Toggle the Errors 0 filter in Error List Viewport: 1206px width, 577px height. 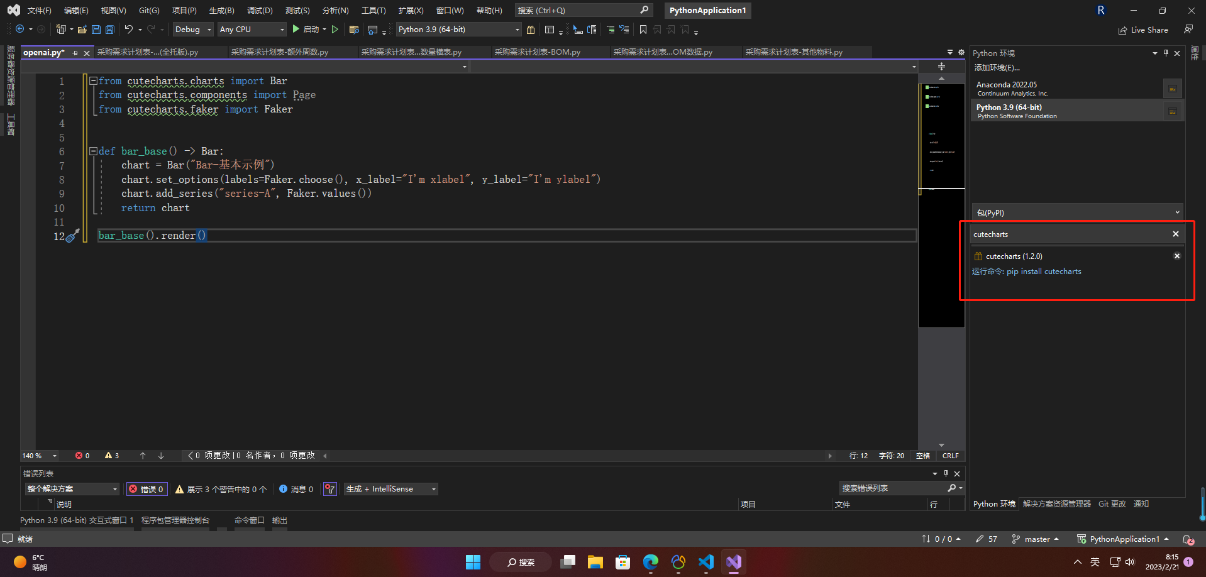click(x=147, y=489)
